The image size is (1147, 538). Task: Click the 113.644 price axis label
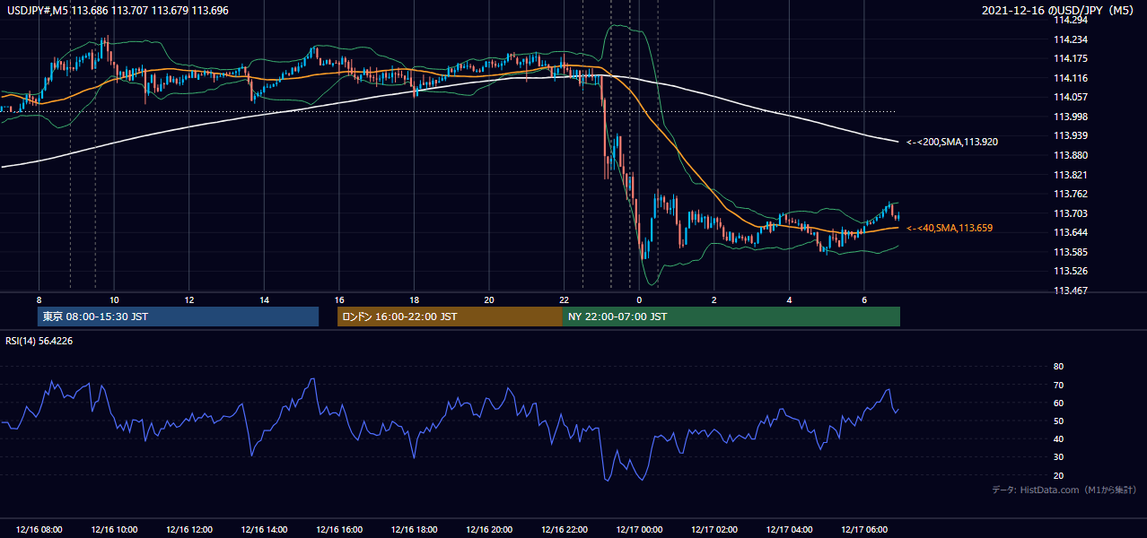point(1071,232)
